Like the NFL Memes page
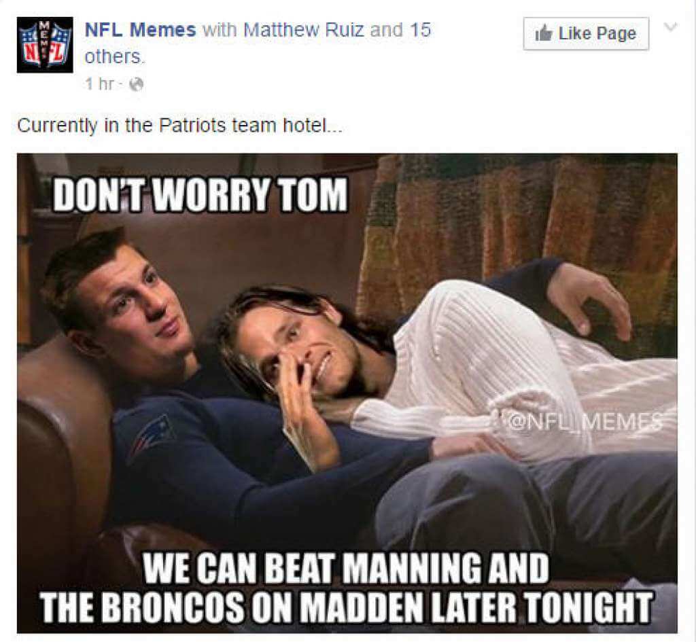The height and width of the screenshot is (642, 696). 586,34
